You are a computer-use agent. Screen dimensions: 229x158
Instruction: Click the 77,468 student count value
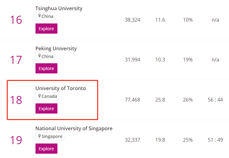tap(132, 100)
